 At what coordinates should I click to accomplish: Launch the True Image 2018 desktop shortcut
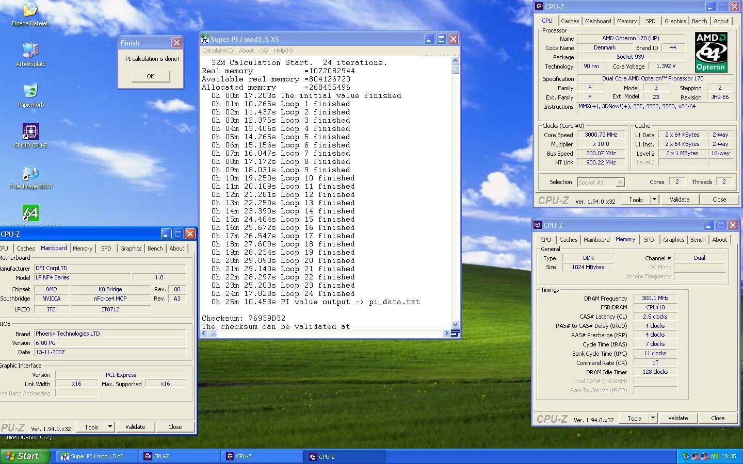(30, 173)
